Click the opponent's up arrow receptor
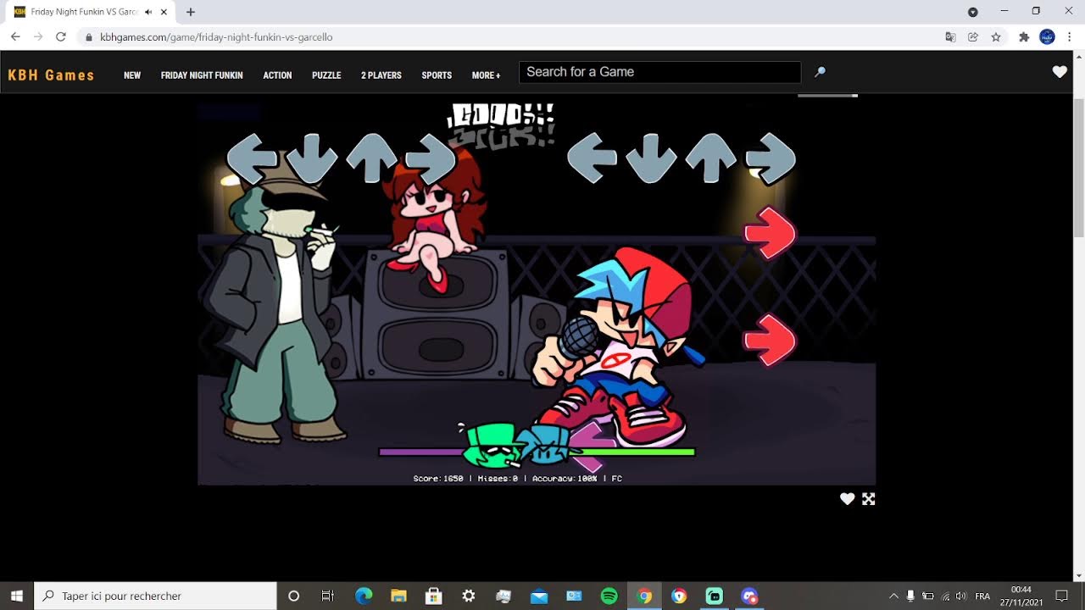 tap(371, 158)
